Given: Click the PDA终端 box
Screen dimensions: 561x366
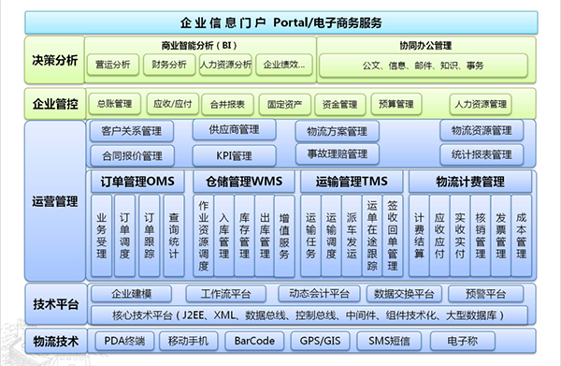Looking at the screenshot, I should click(x=124, y=341).
